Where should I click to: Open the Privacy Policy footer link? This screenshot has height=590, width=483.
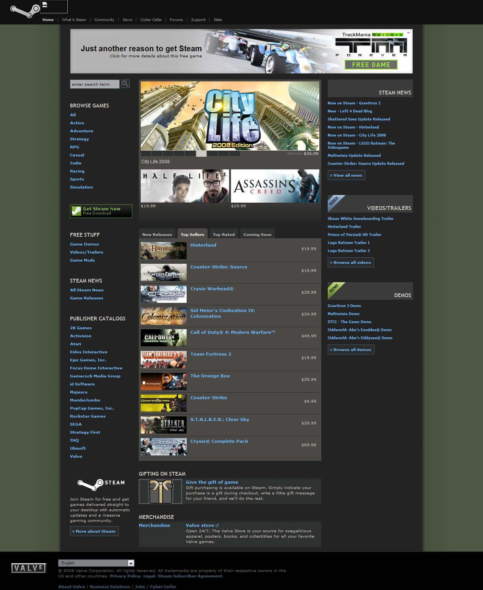point(125,576)
